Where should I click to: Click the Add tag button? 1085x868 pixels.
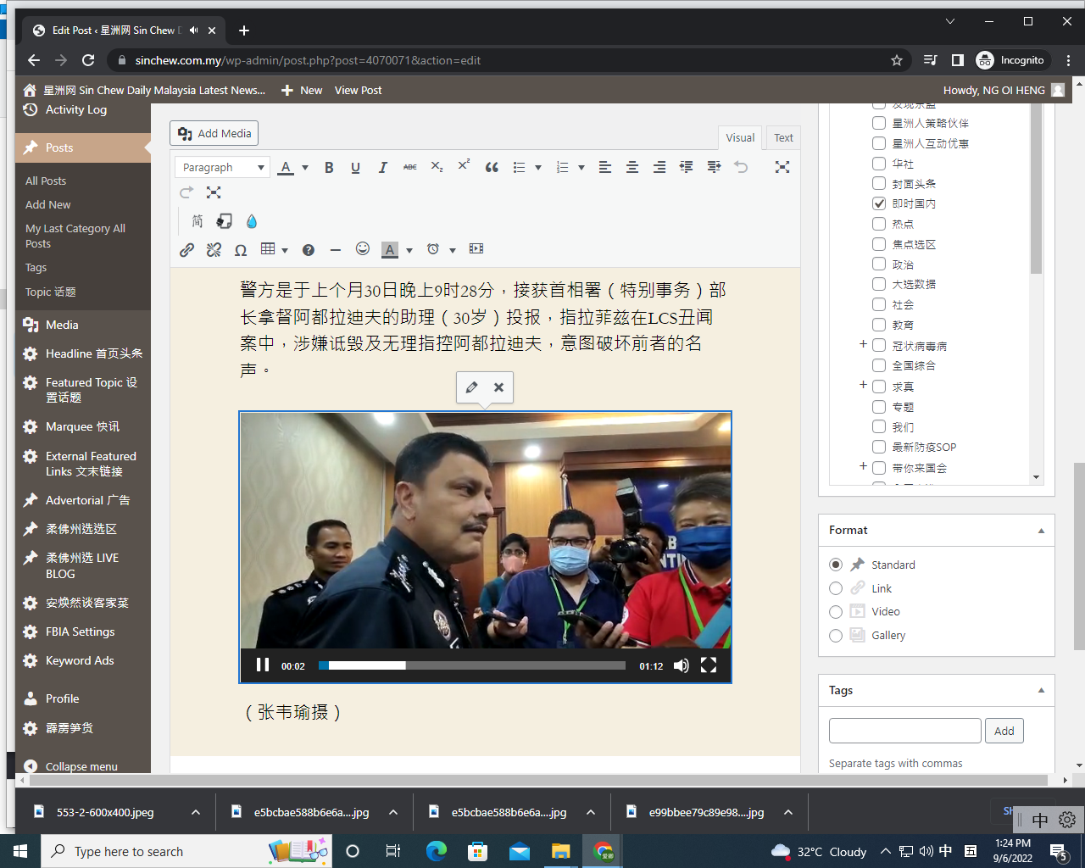coord(1004,731)
